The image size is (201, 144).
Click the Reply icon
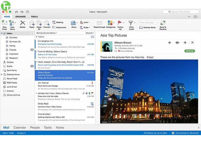[32, 23]
